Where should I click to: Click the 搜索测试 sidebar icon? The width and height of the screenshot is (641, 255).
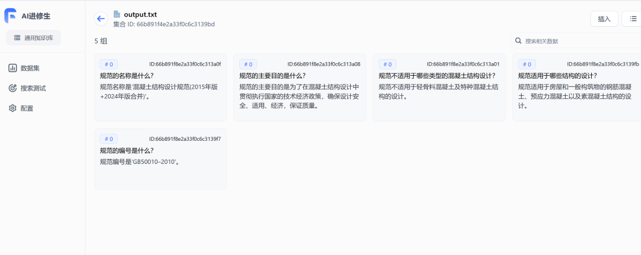pos(12,88)
